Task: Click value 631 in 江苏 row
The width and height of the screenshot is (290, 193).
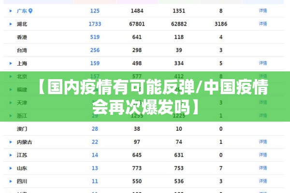Action: (179, 155)
